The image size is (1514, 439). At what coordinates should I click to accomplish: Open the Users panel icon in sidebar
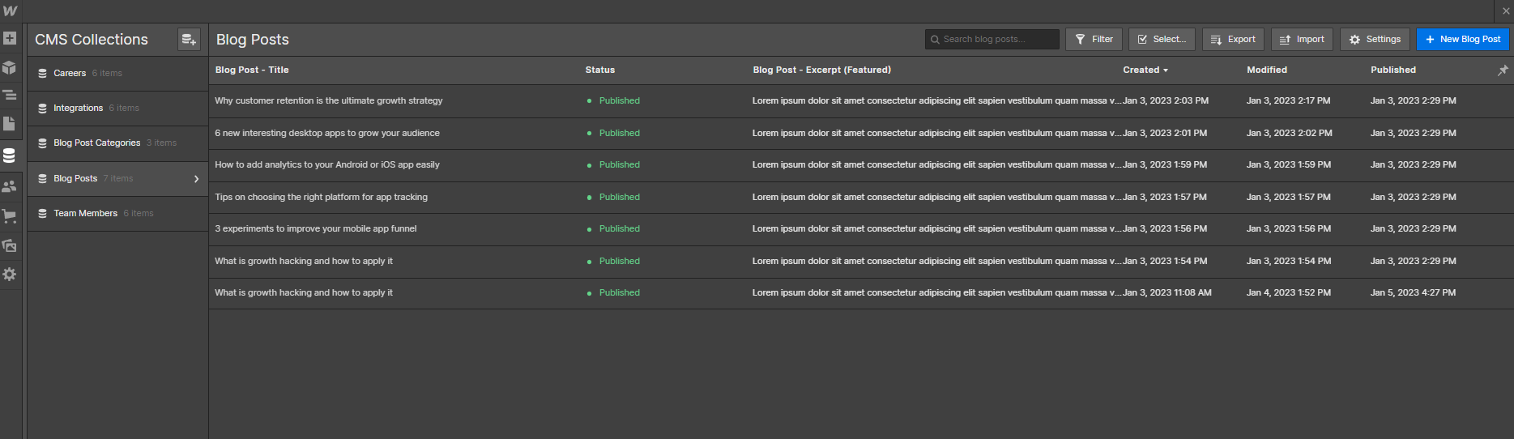coord(10,186)
